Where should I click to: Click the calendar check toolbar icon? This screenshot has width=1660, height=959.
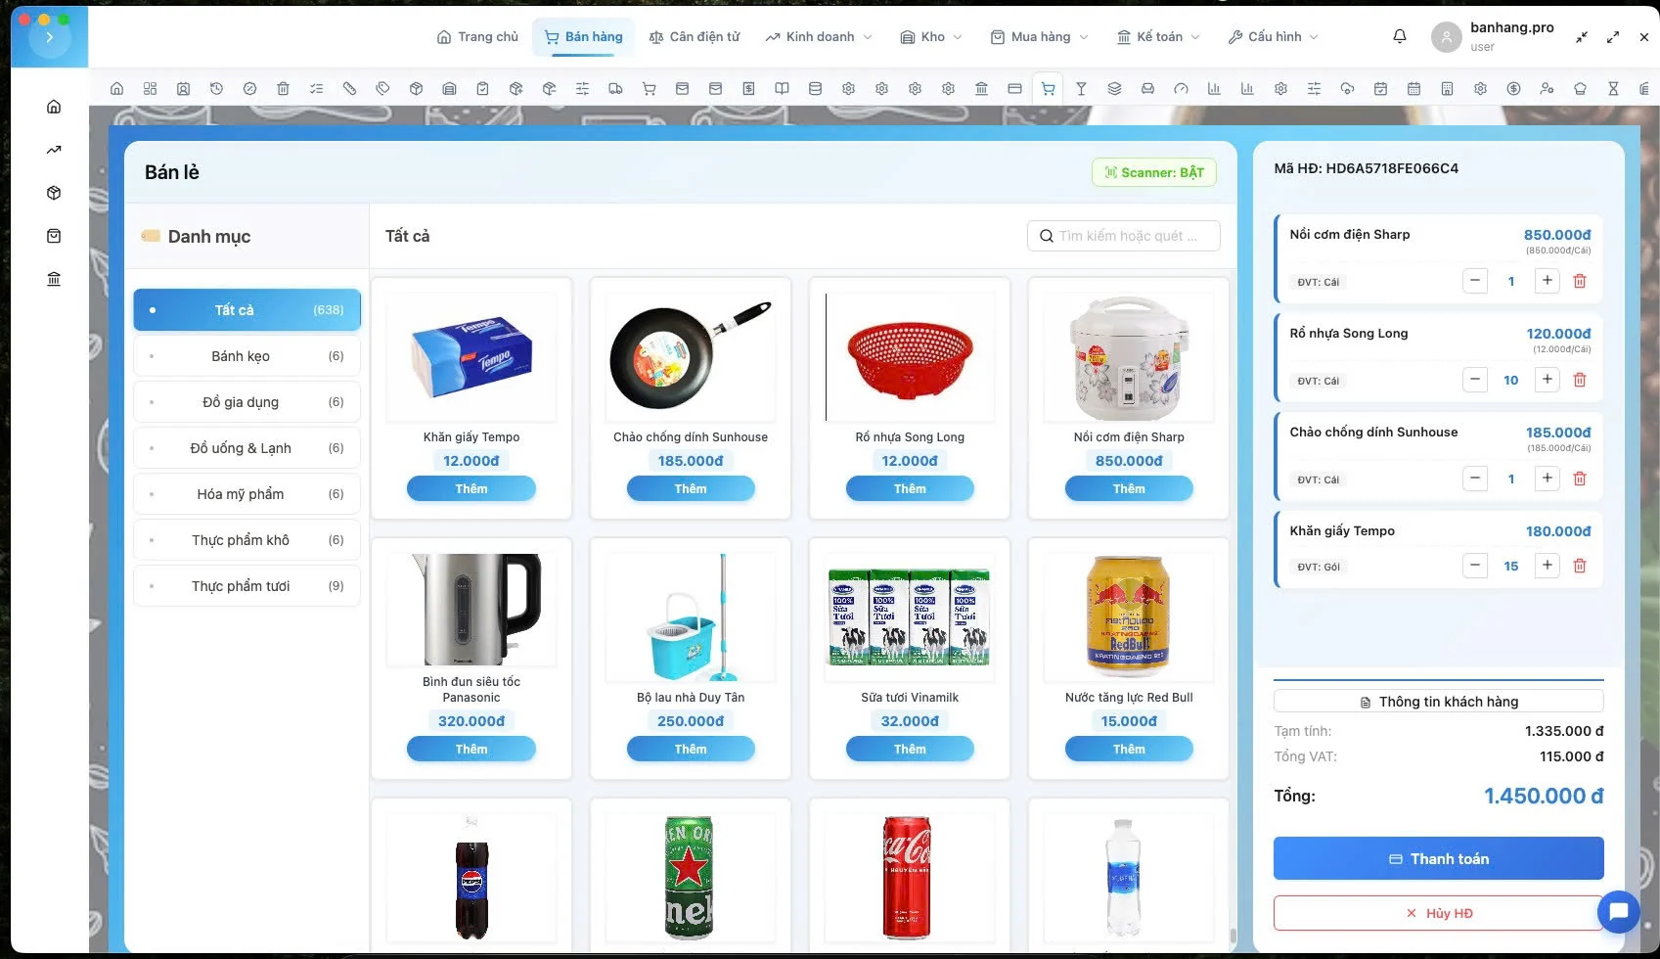tap(1380, 88)
